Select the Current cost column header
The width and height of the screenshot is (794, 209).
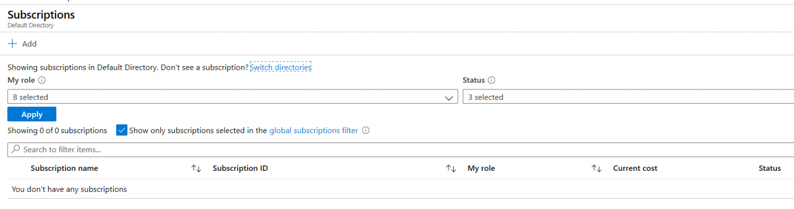pos(635,168)
